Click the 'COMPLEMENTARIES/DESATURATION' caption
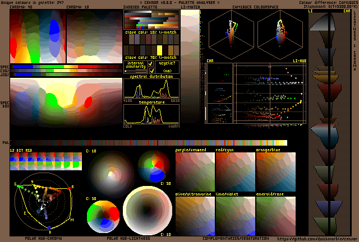This screenshot has width=359, height=242. tap(236, 238)
